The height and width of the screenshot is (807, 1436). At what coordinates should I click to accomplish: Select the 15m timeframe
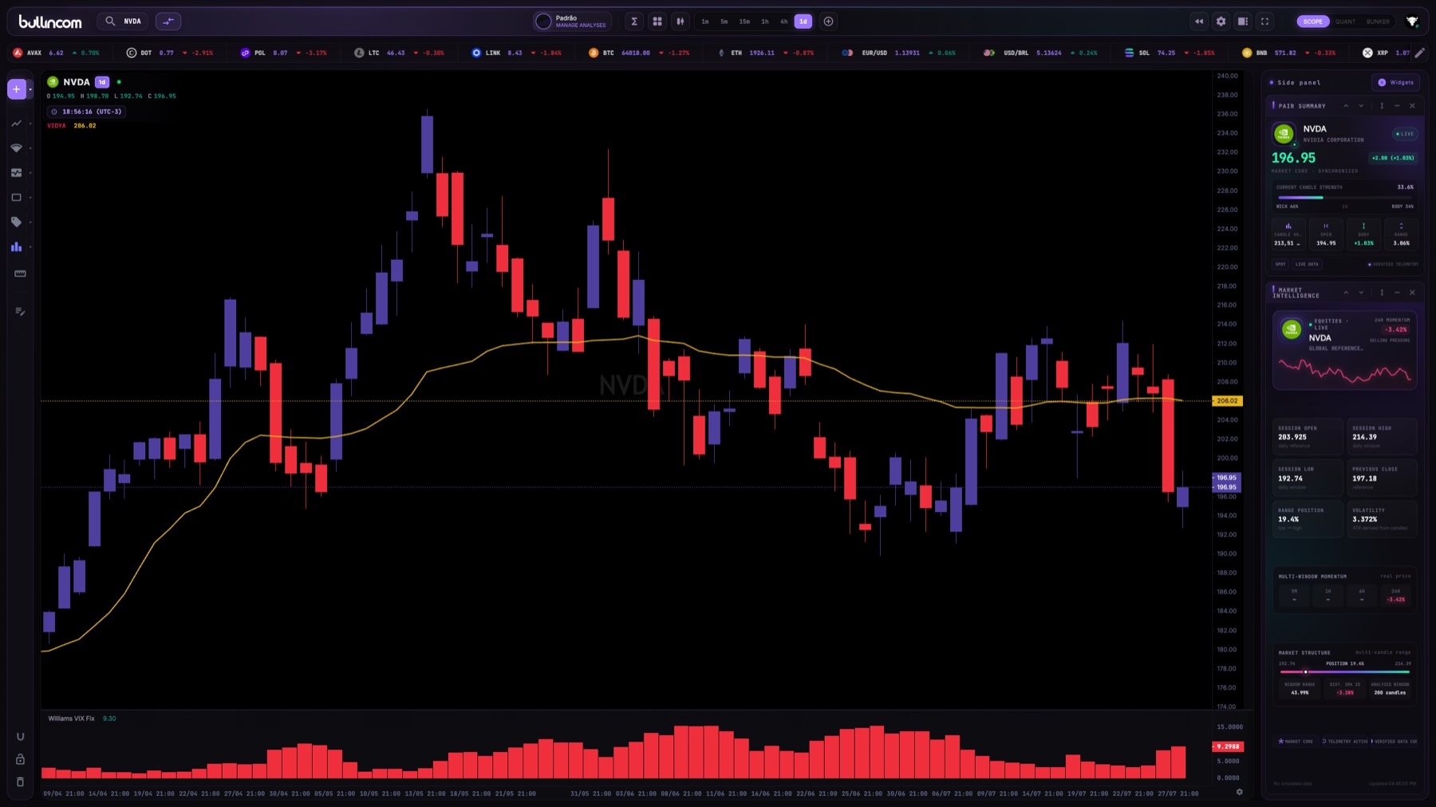click(744, 22)
